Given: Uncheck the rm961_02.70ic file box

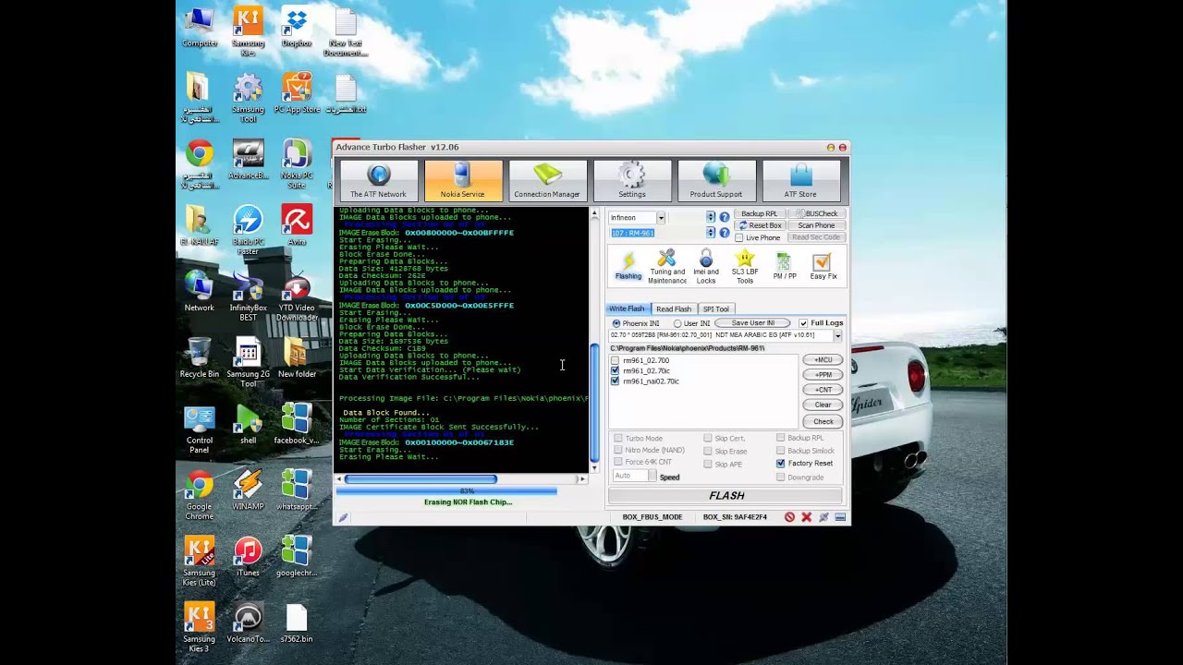Looking at the screenshot, I should coord(616,370).
